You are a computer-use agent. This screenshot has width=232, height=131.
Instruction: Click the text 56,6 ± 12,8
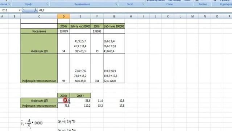110,46
